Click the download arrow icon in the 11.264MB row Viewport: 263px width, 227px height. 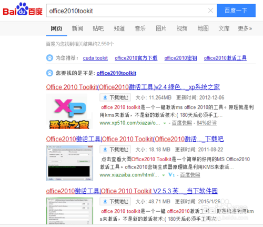pos(105,97)
